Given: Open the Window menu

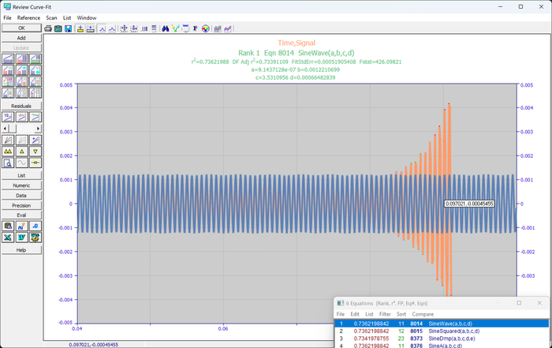Looking at the screenshot, I should [x=87, y=17].
